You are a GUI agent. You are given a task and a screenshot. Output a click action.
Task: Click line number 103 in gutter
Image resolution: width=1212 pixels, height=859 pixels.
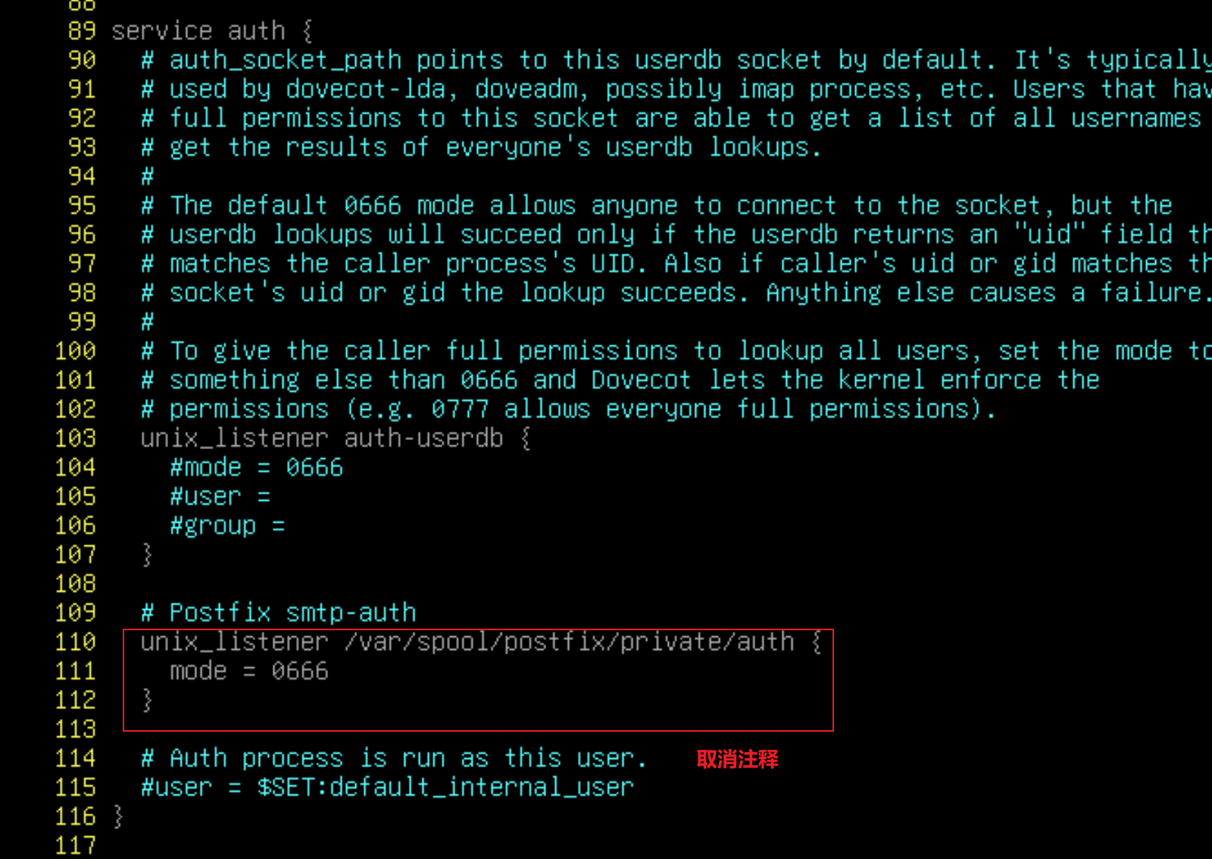pyautogui.click(x=76, y=439)
